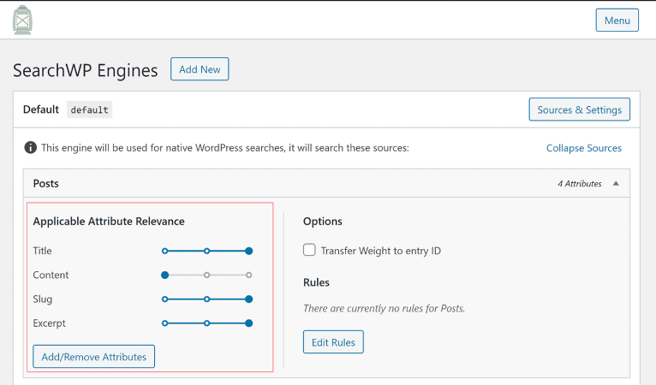
Task: Set Title relevance slider to maximum
Action: 249,251
